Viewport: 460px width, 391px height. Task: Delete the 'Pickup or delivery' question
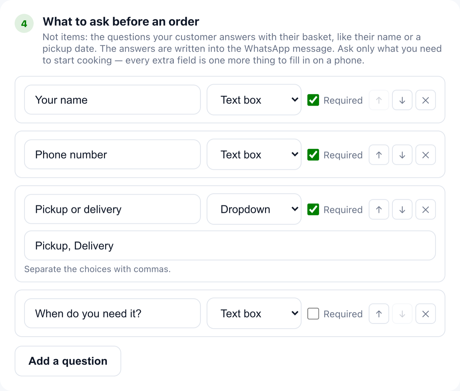[x=425, y=209]
